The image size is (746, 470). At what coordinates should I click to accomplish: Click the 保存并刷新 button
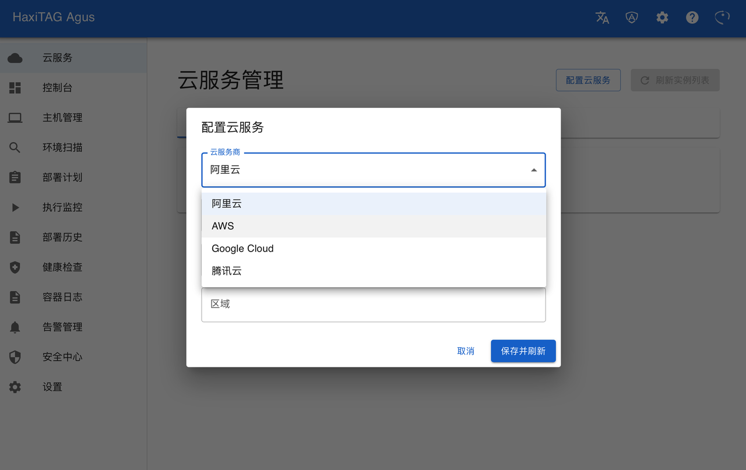[x=523, y=351]
